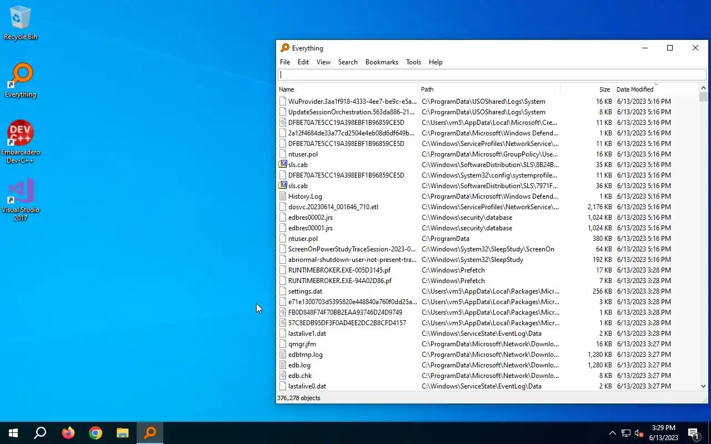Select the edbres00002.jrs row
The height and width of the screenshot is (444, 711).
point(488,218)
